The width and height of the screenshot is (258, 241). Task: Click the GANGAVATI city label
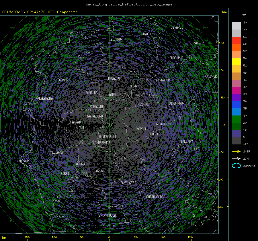tap(164, 124)
